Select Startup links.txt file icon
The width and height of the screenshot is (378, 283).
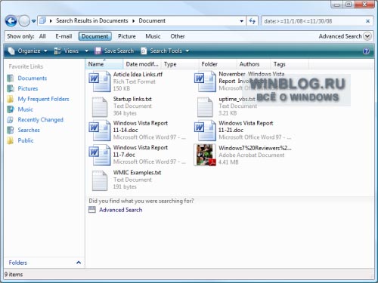point(100,106)
